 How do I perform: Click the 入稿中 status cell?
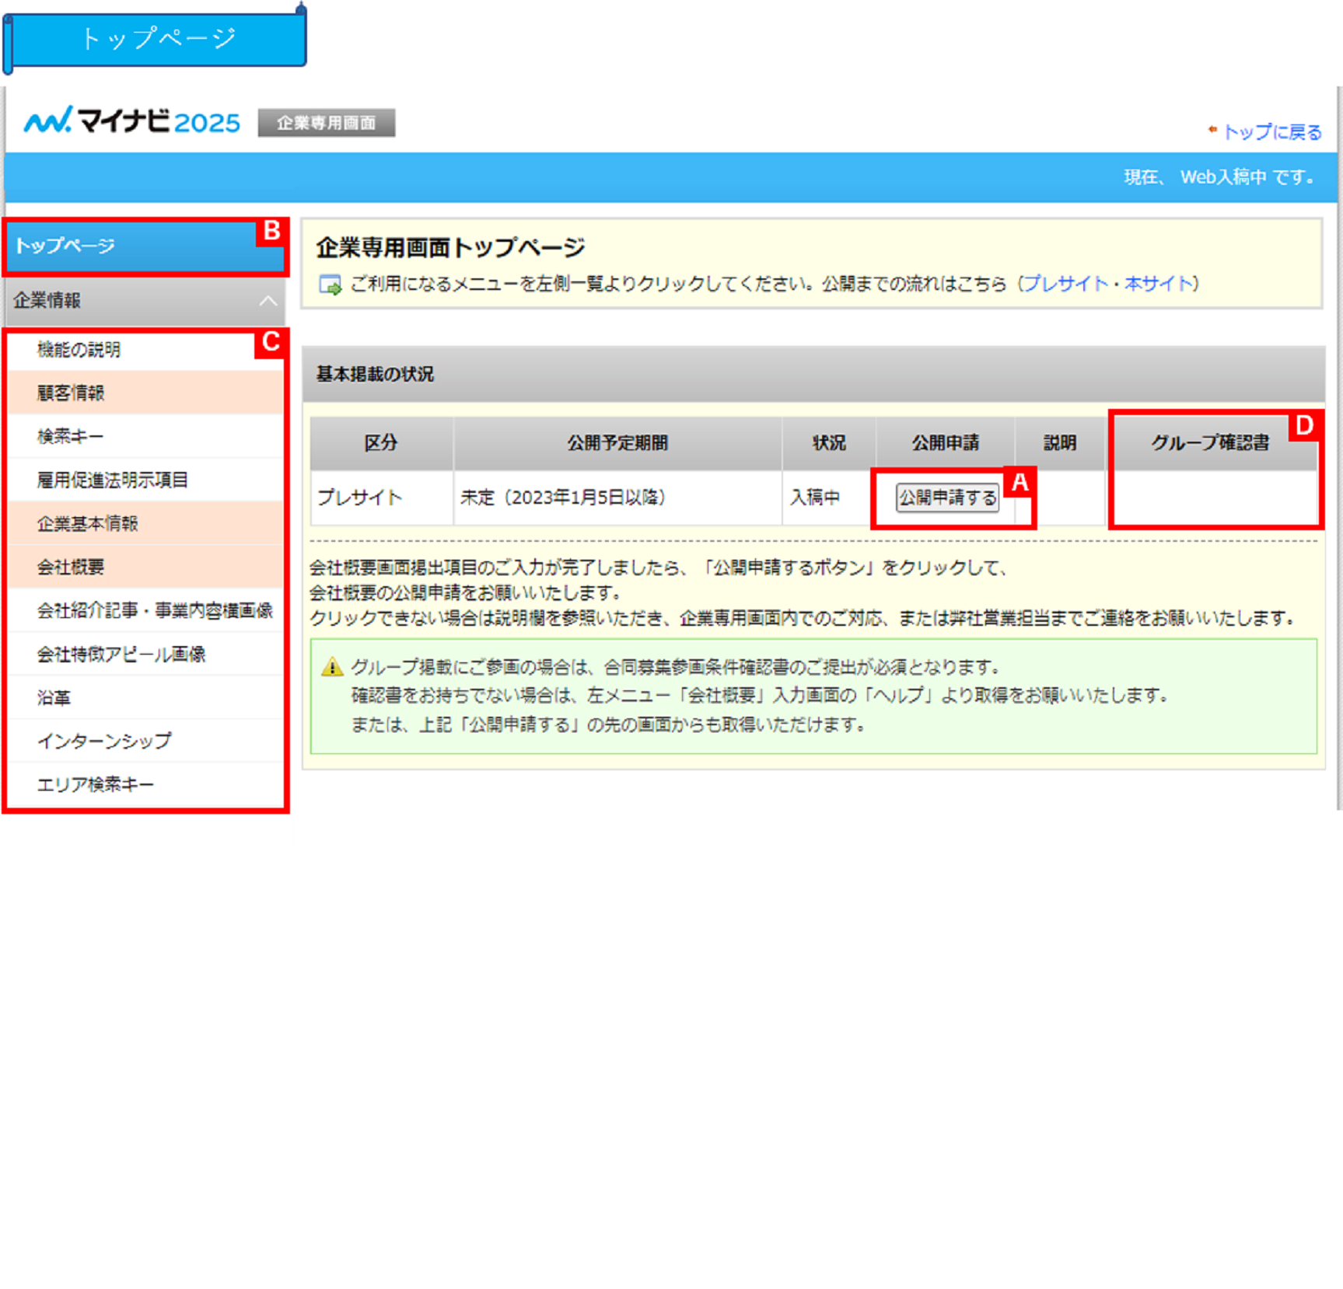click(829, 498)
